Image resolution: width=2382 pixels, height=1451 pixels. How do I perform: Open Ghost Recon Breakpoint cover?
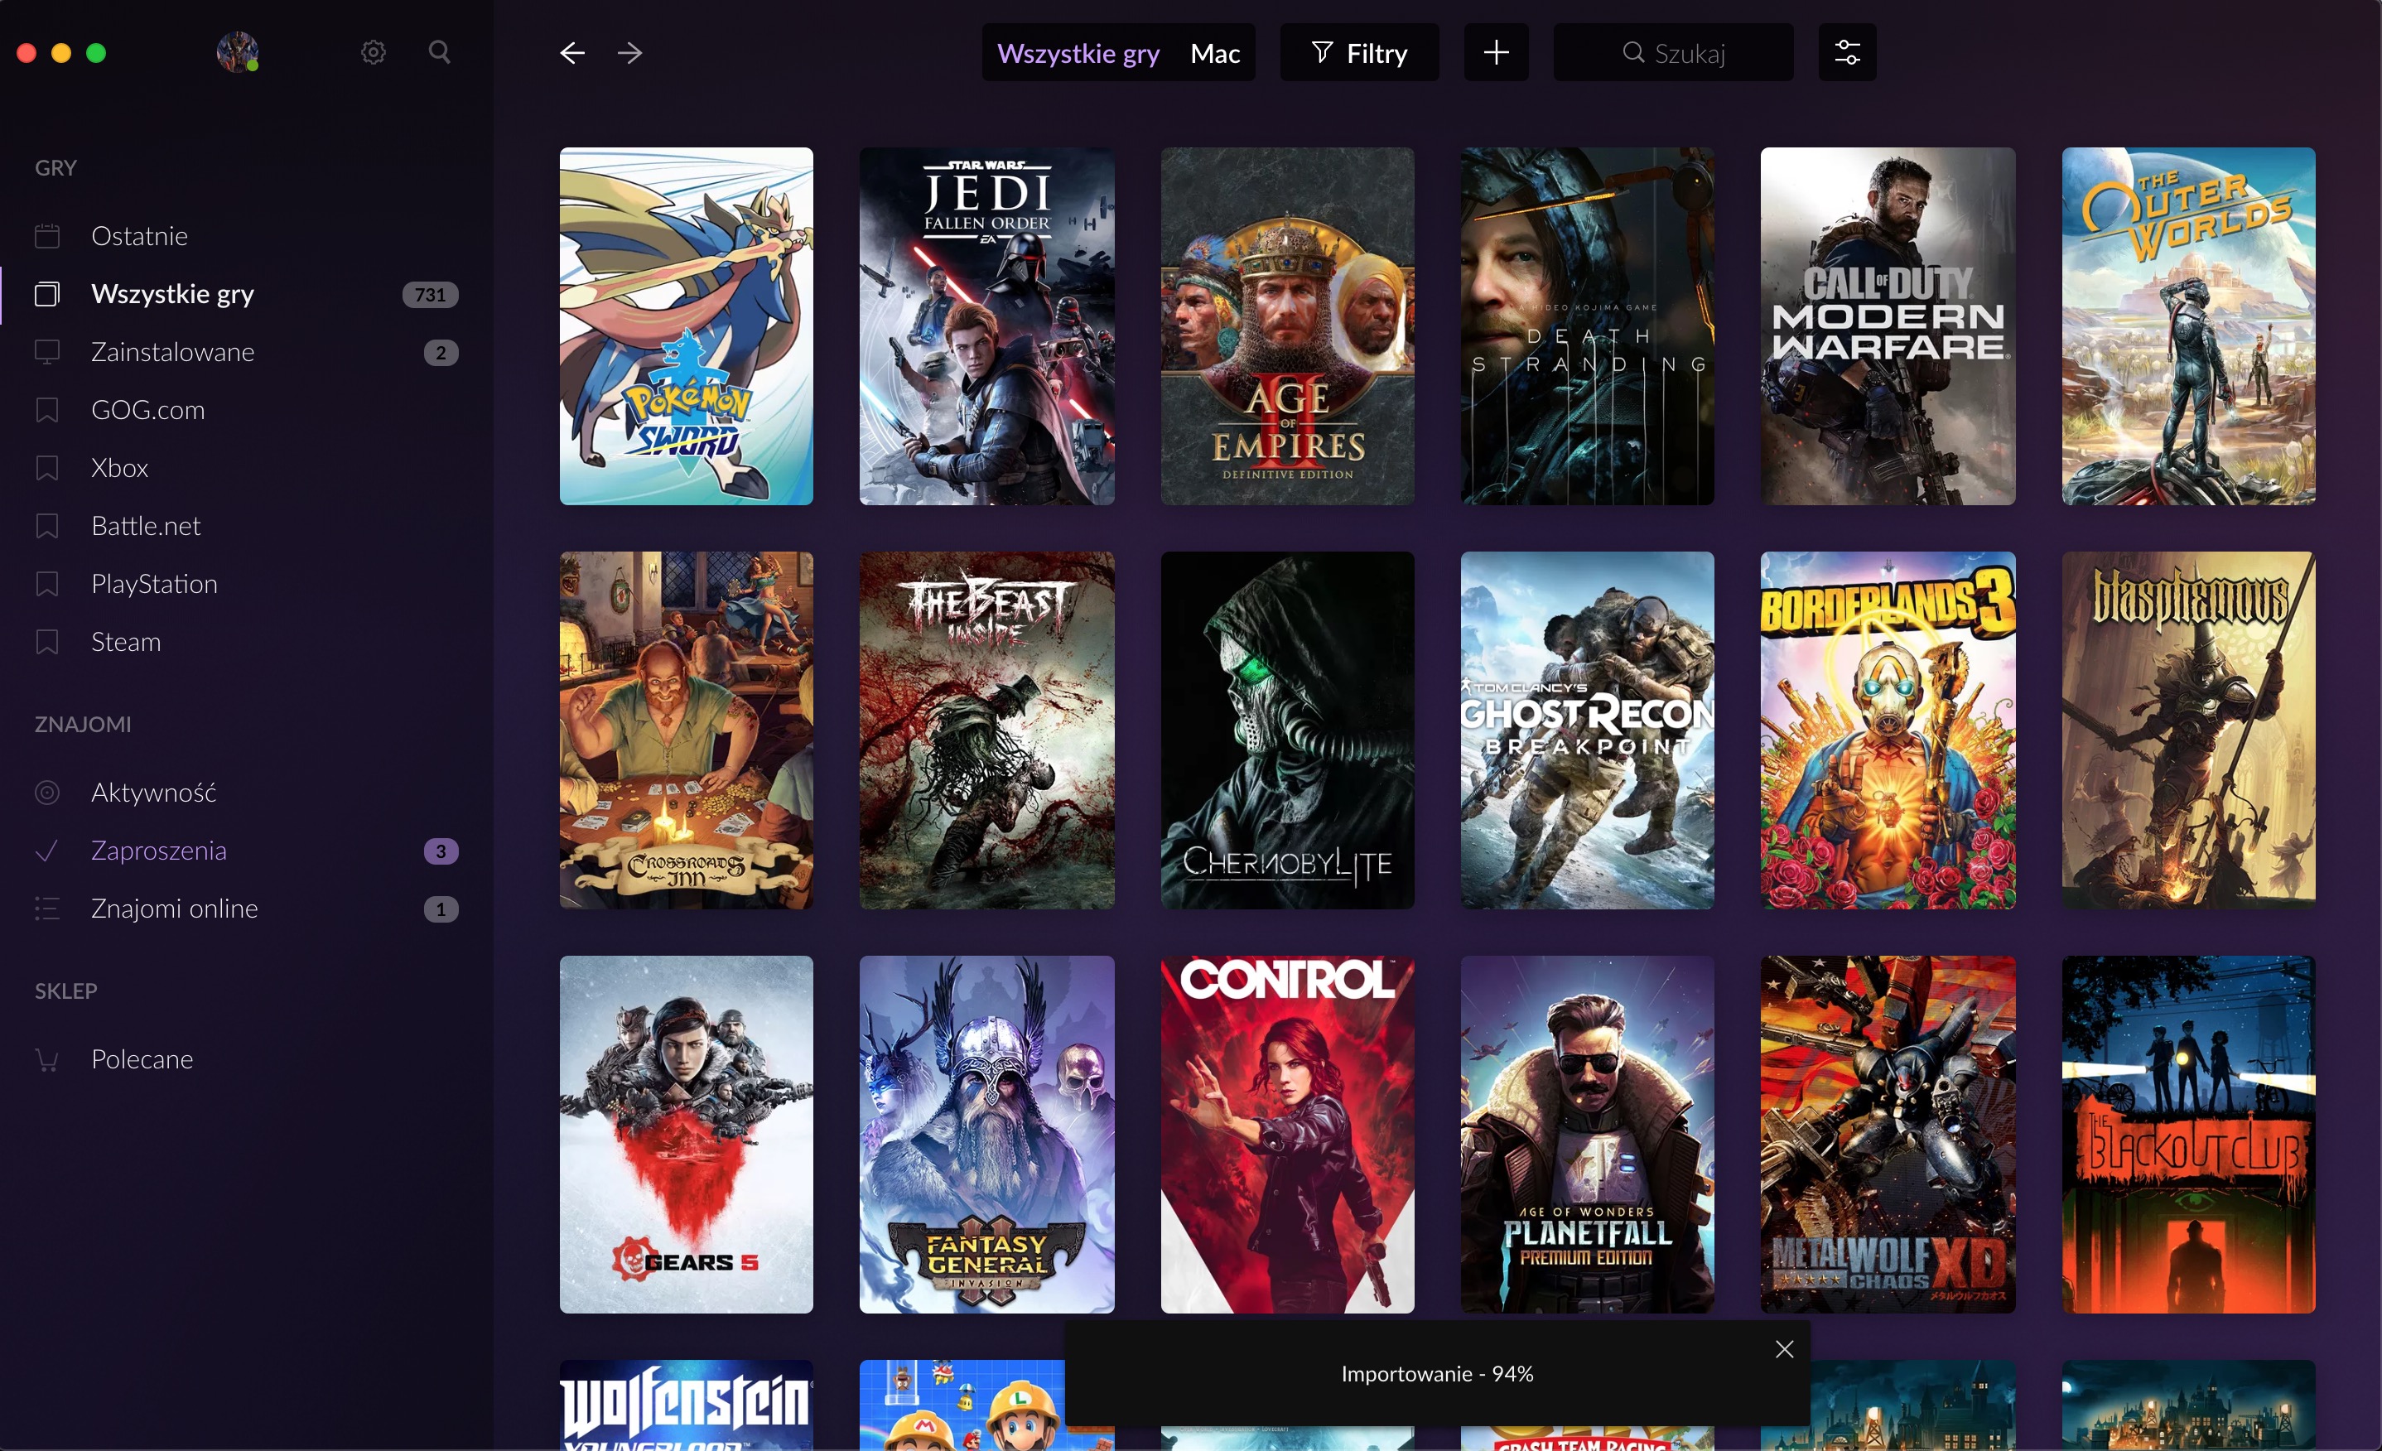pos(1588,730)
